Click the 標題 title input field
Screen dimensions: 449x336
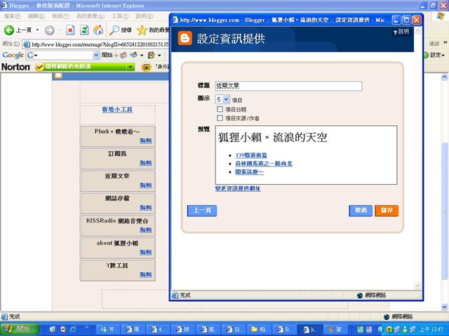[x=288, y=86]
